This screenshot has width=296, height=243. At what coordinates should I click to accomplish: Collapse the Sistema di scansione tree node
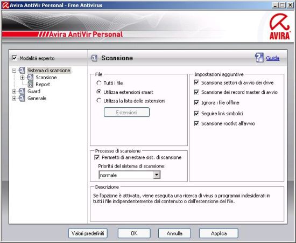[x=14, y=71]
